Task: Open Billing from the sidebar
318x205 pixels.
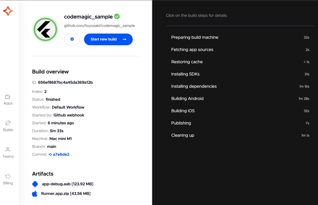Action: coord(8,179)
